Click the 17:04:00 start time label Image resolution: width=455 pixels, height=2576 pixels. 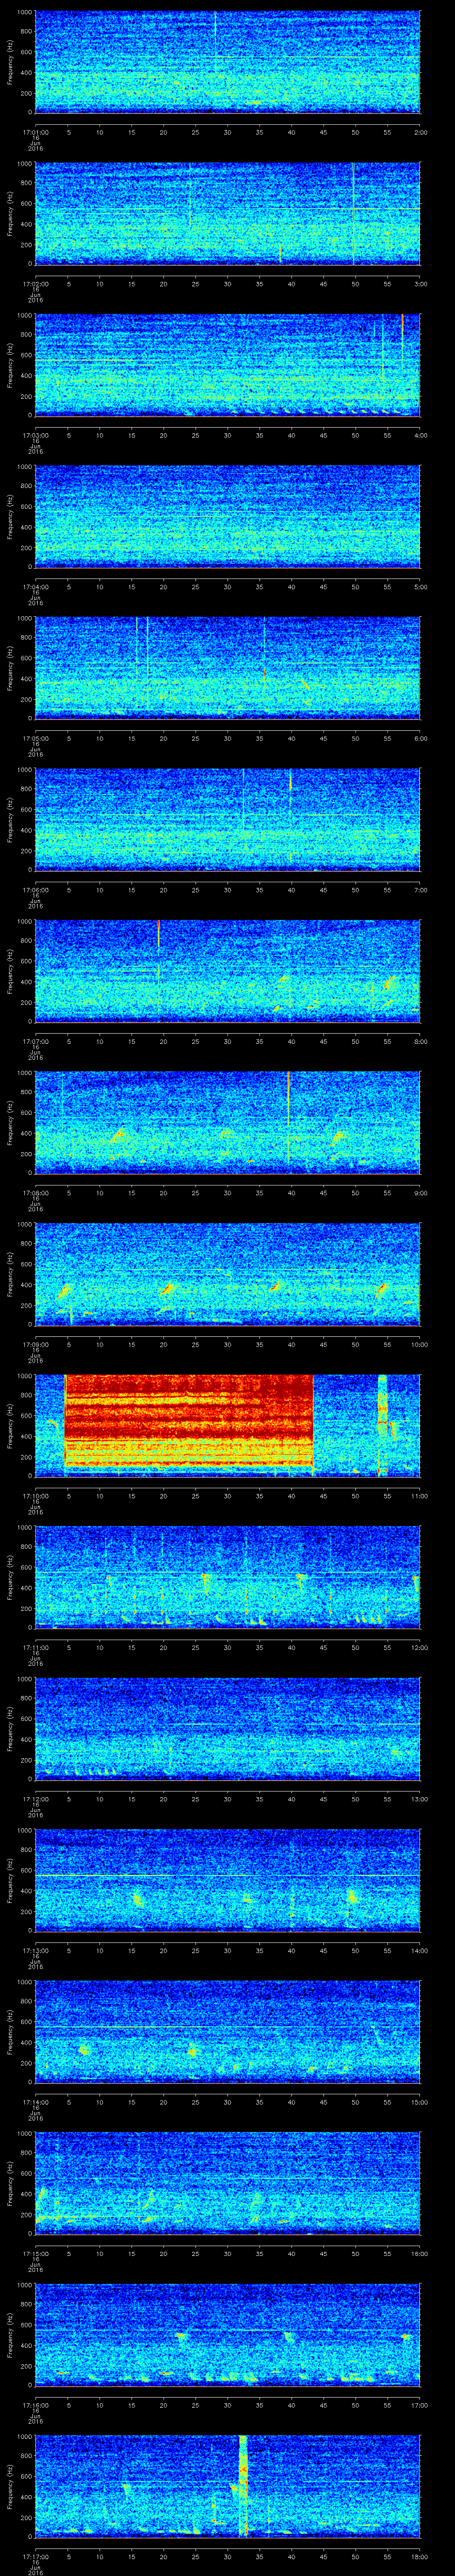[35, 586]
